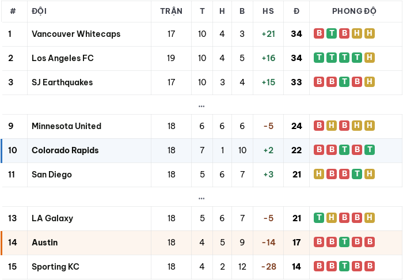This screenshot has height=280, width=403.
Task: Sort table by TRẬN column header
Action: tap(171, 12)
